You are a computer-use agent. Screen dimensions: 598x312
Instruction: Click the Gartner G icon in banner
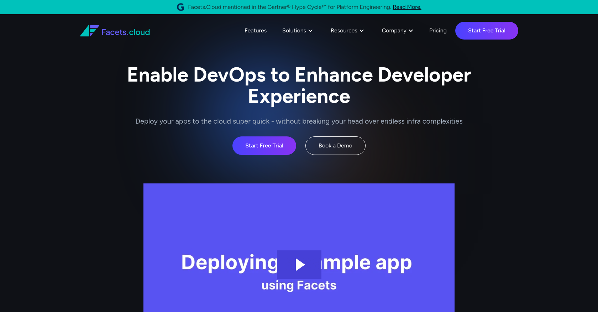click(x=180, y=7)
